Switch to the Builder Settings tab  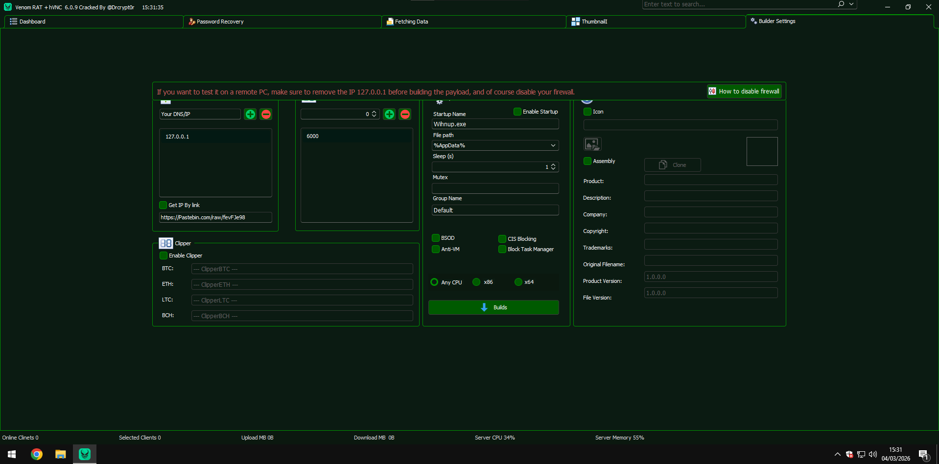click(x=840, y=21)
